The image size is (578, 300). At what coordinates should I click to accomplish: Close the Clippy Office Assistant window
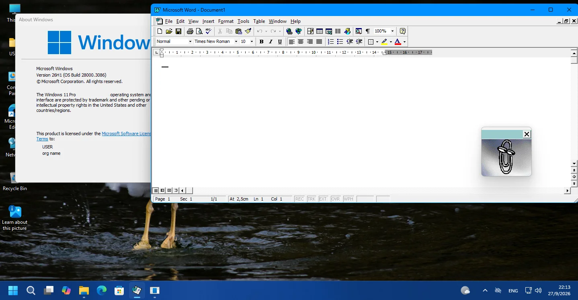coord(527,134)
